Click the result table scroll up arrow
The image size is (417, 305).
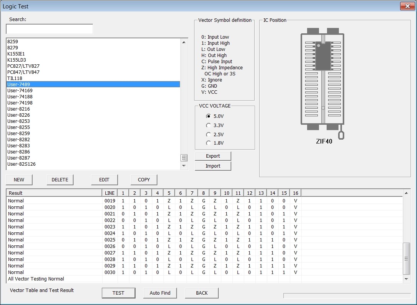(x=406, y=193)
